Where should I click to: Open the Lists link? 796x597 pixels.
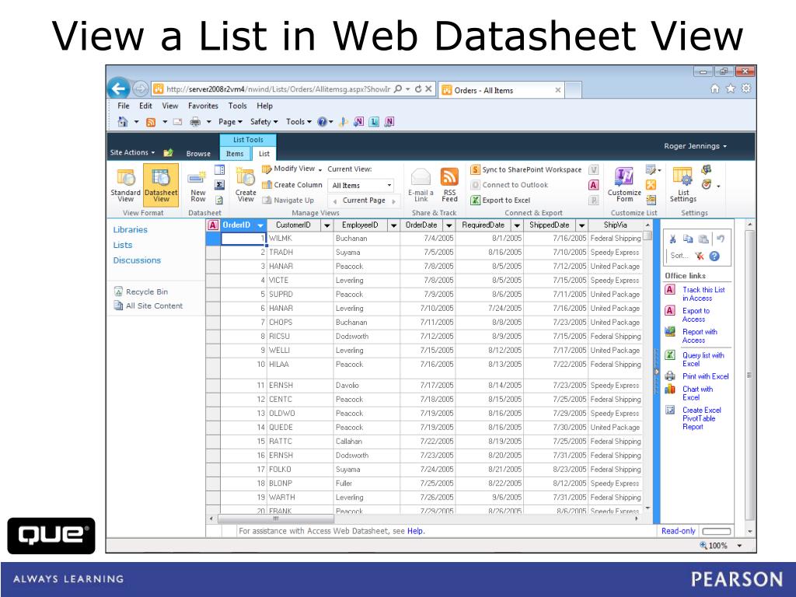point(122,245)
